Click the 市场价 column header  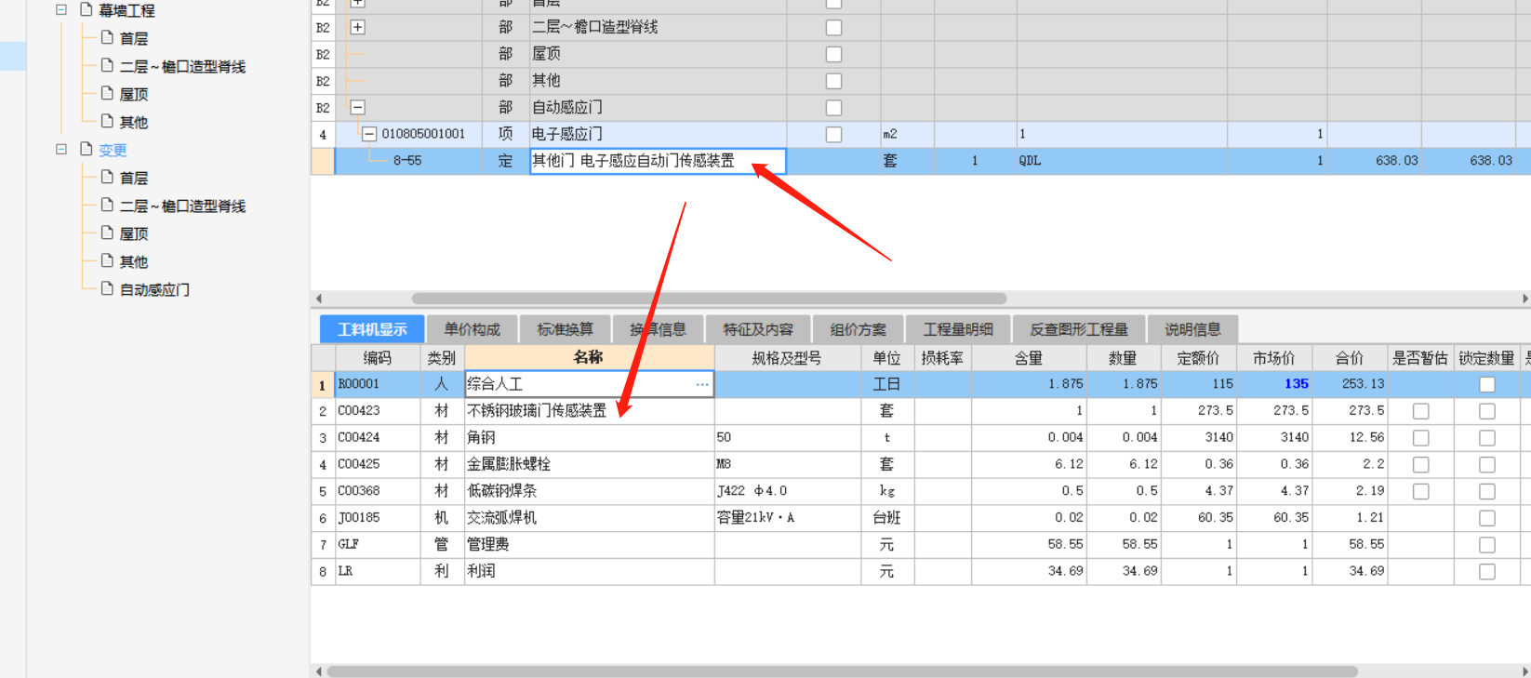point(1273,357)
